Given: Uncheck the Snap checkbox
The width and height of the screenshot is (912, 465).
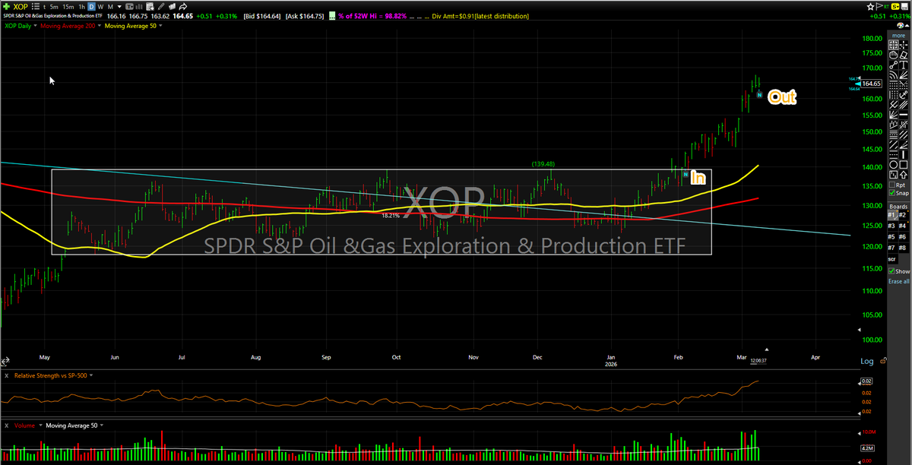Looking at the screenshot, I should click(891, 193).
